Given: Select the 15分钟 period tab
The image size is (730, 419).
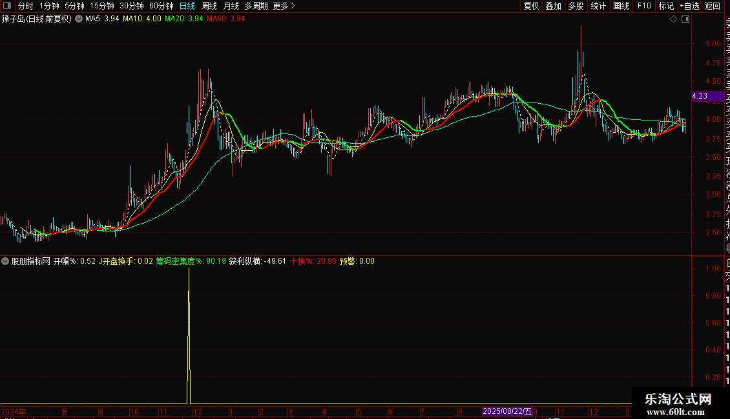Looking at the screenshot, I should tap(101, 6).
